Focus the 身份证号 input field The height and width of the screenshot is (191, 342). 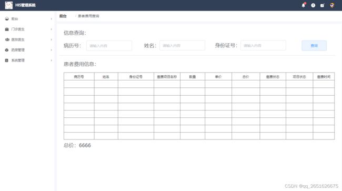pos(263,46)
